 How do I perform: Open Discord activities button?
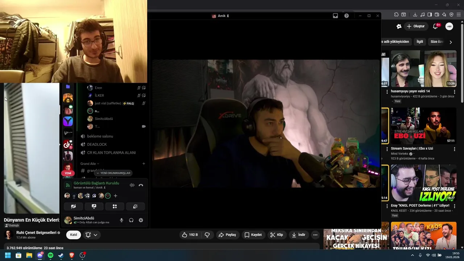point(115,206)
